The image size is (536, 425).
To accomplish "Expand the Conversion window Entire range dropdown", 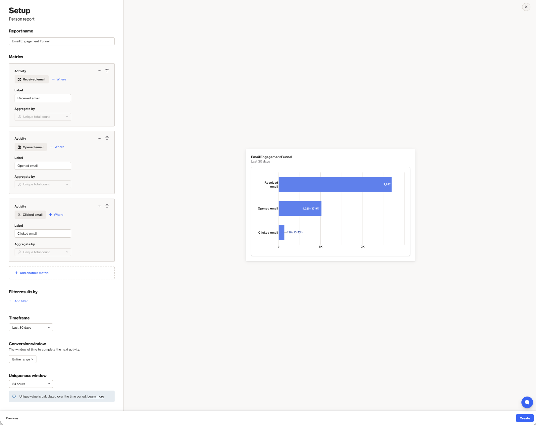I will pyautogui.click(x=23, y=359).
